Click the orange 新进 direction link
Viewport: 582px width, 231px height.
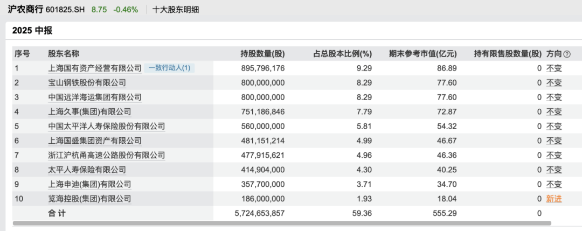click(554, 199)
